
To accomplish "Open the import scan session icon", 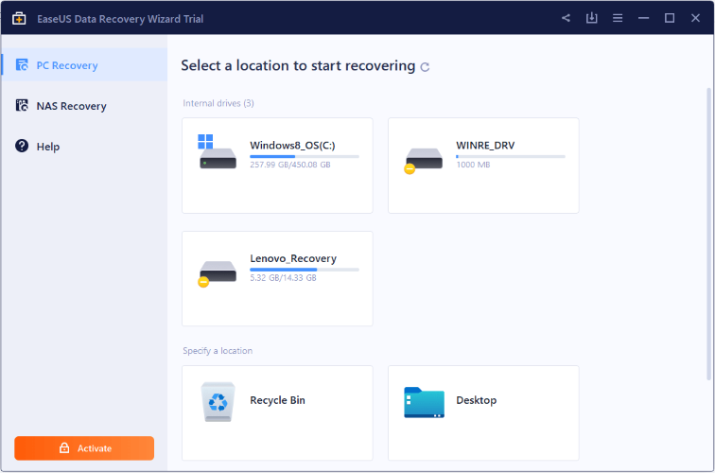I will [591, 18].
